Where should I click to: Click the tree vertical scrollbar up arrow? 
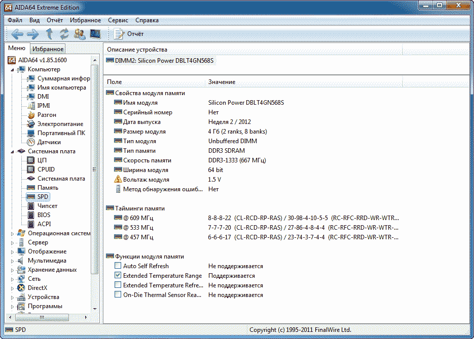pos(95,60)
